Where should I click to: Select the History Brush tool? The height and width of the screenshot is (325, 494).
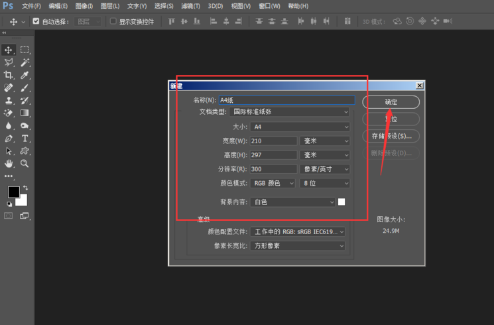pyautogui.click(x=25, y=101)
